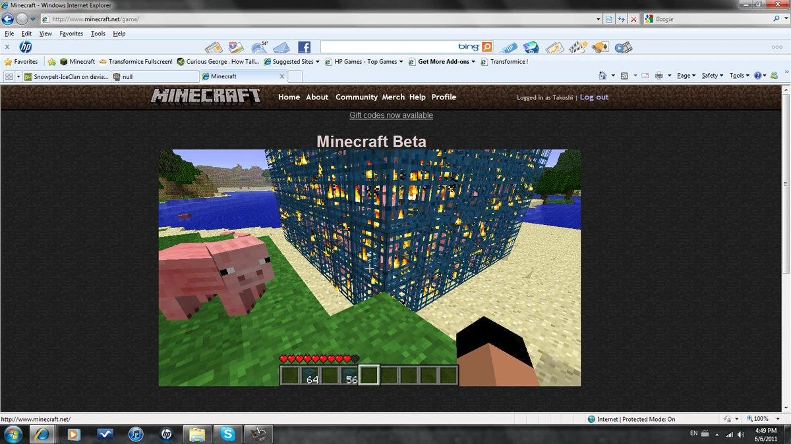Open the Safety menu

[711, 75]
